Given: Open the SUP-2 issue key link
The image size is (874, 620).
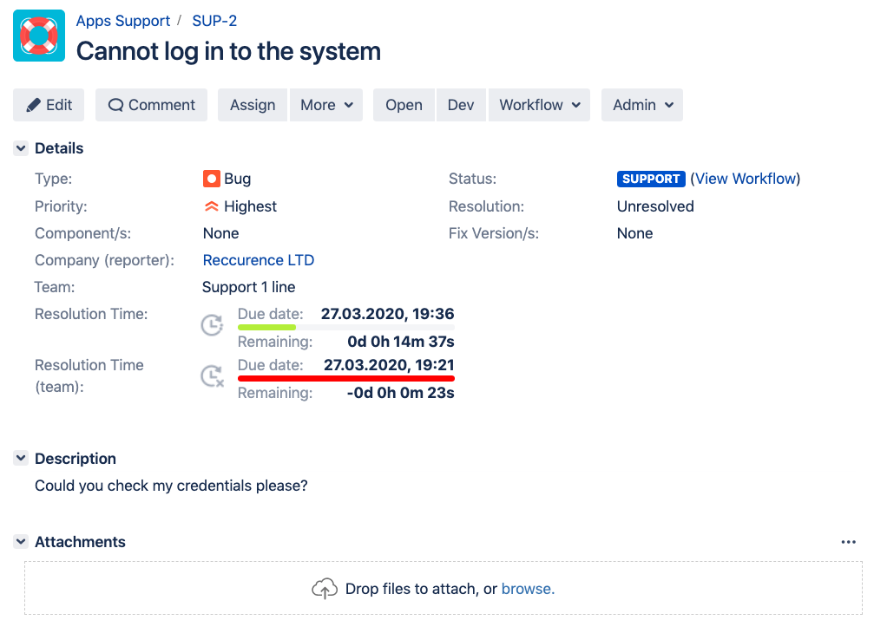Looking at the screenshot, I should point(214,21).
